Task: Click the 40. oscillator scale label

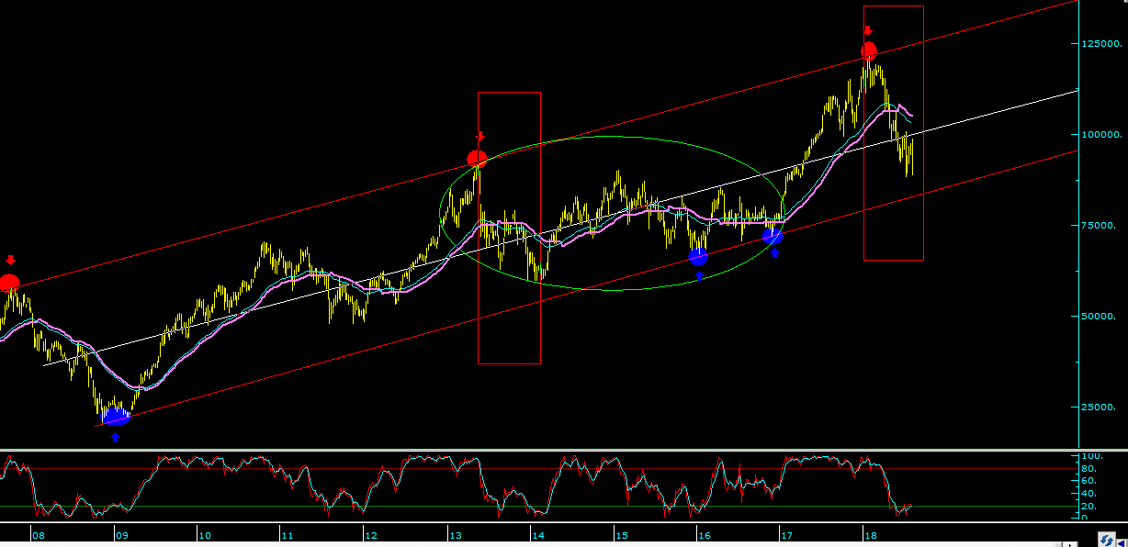Action: coord(1090,494)
